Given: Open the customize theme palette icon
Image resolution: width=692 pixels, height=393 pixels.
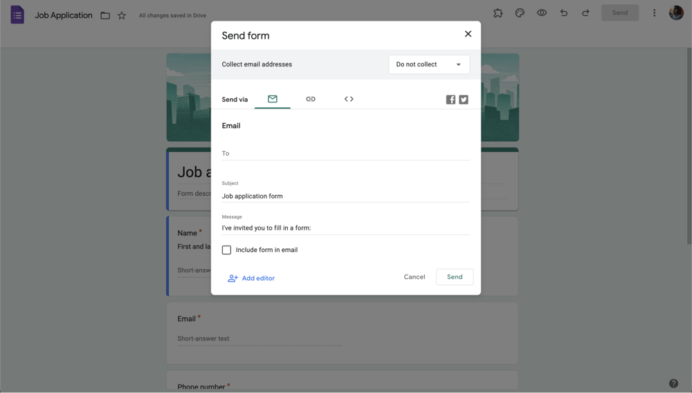Looking at the screenshot, I should point(520,12).
